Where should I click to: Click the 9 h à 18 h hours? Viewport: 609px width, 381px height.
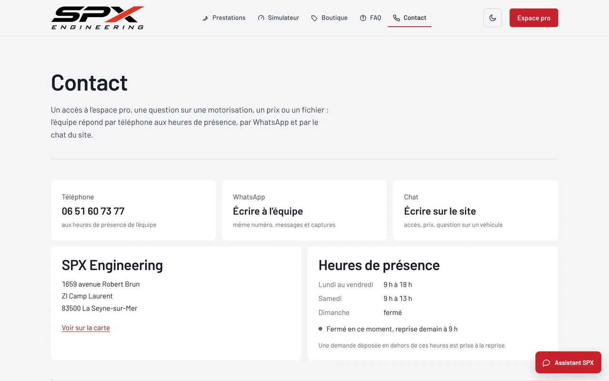[398, 285]
